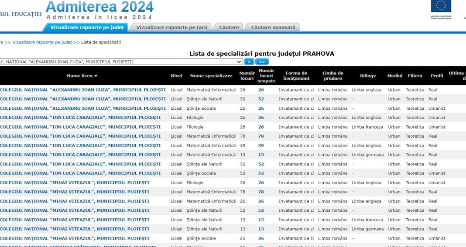Sort by Număr locuri ocupate column header
The width and height of the screenshot is (466, 247).
coord(266,76)
